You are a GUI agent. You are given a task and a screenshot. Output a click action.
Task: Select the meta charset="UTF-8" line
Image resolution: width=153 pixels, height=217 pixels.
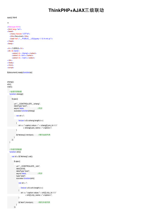(20, 34)
